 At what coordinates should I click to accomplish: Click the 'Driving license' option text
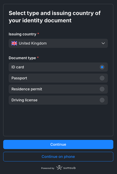point(24,100)
